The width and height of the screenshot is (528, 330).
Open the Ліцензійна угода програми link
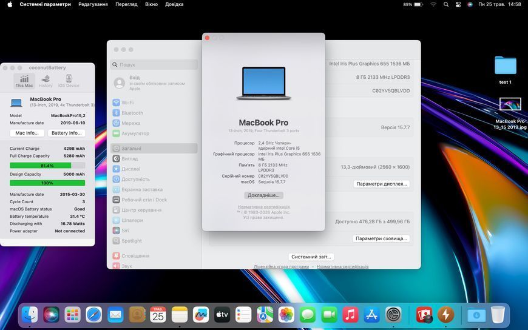[x=281, y=266]
